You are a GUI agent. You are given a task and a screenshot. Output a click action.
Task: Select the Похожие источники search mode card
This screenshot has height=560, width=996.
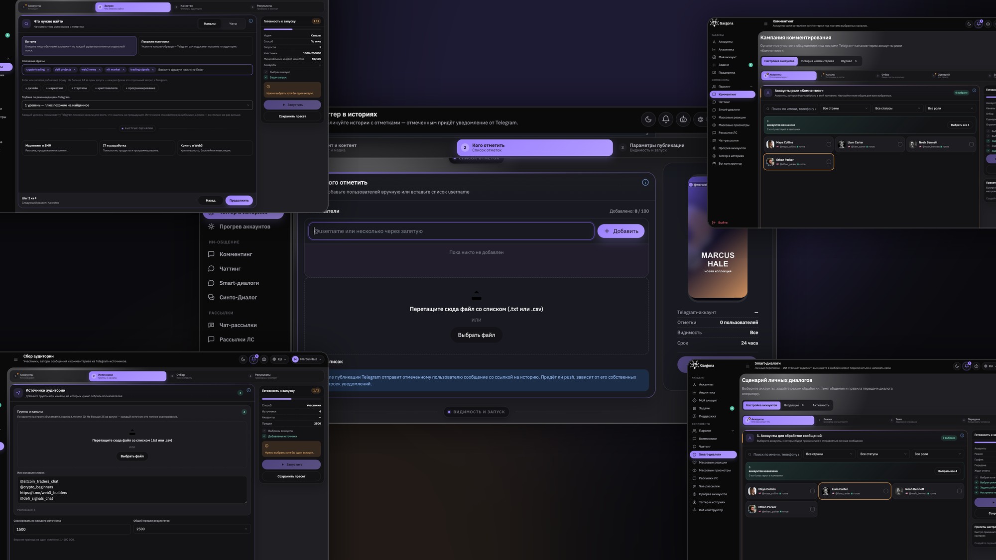[195, 45]
